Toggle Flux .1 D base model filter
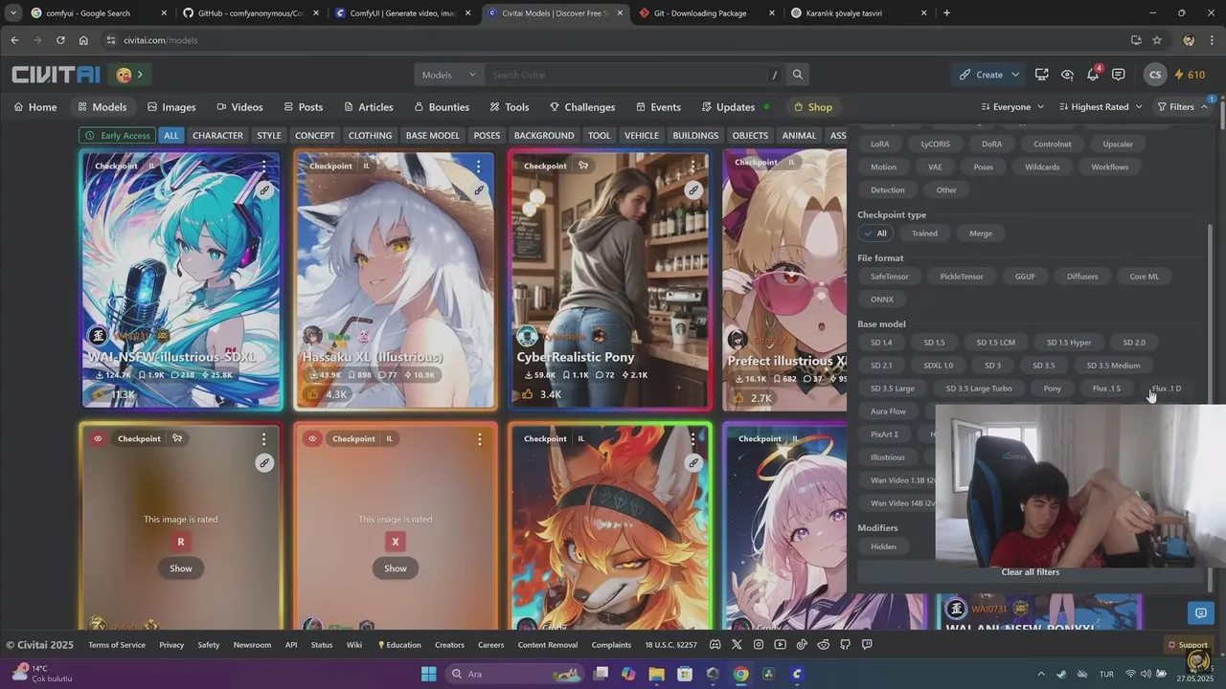This screenshot has height=689, width=1226. click(1166, 389)
